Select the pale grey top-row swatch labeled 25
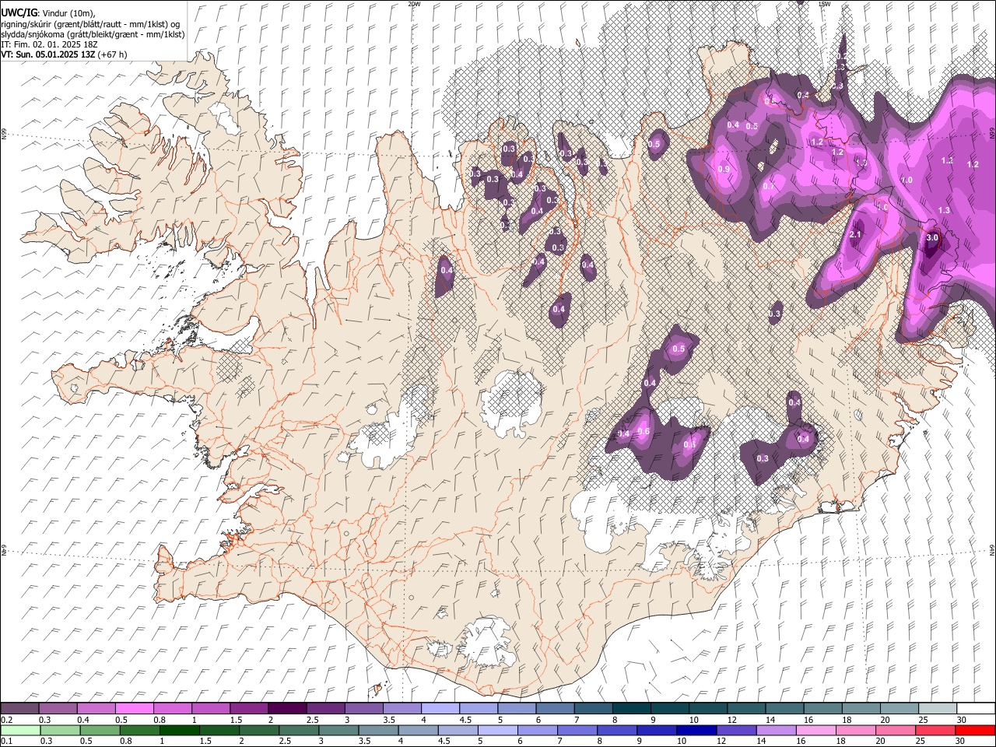The width and height of the screenshot is (996, 747). (x=938, y=709)
